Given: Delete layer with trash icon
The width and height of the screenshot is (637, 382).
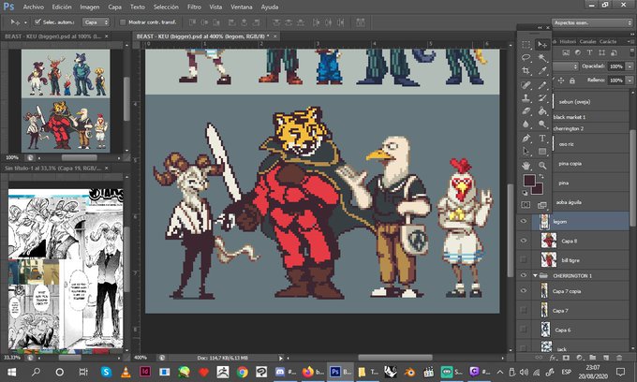Looking at the screenshot, I should [x=619, y=358].
